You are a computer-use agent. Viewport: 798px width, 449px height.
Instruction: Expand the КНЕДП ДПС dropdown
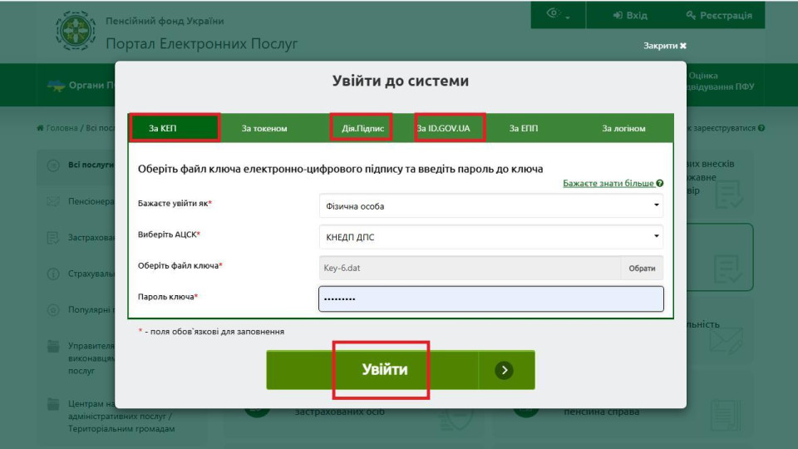[x=491, y=237]
